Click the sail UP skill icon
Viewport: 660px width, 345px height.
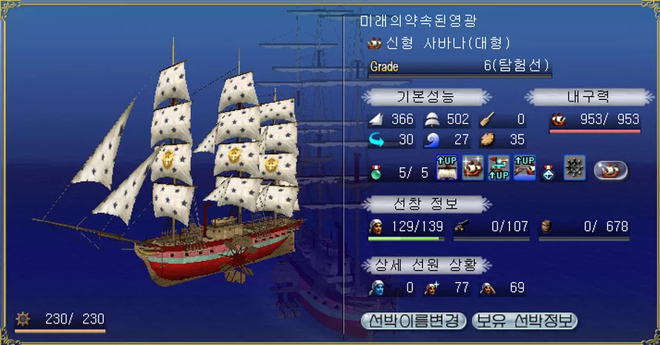(x=447, y=167)
